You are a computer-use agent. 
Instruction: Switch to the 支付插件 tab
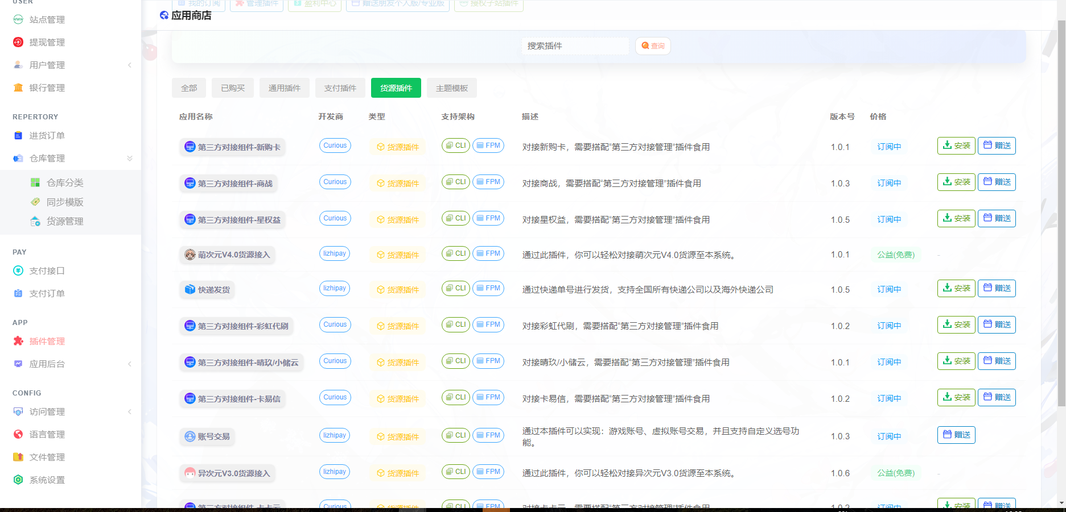tap(340, 88)
